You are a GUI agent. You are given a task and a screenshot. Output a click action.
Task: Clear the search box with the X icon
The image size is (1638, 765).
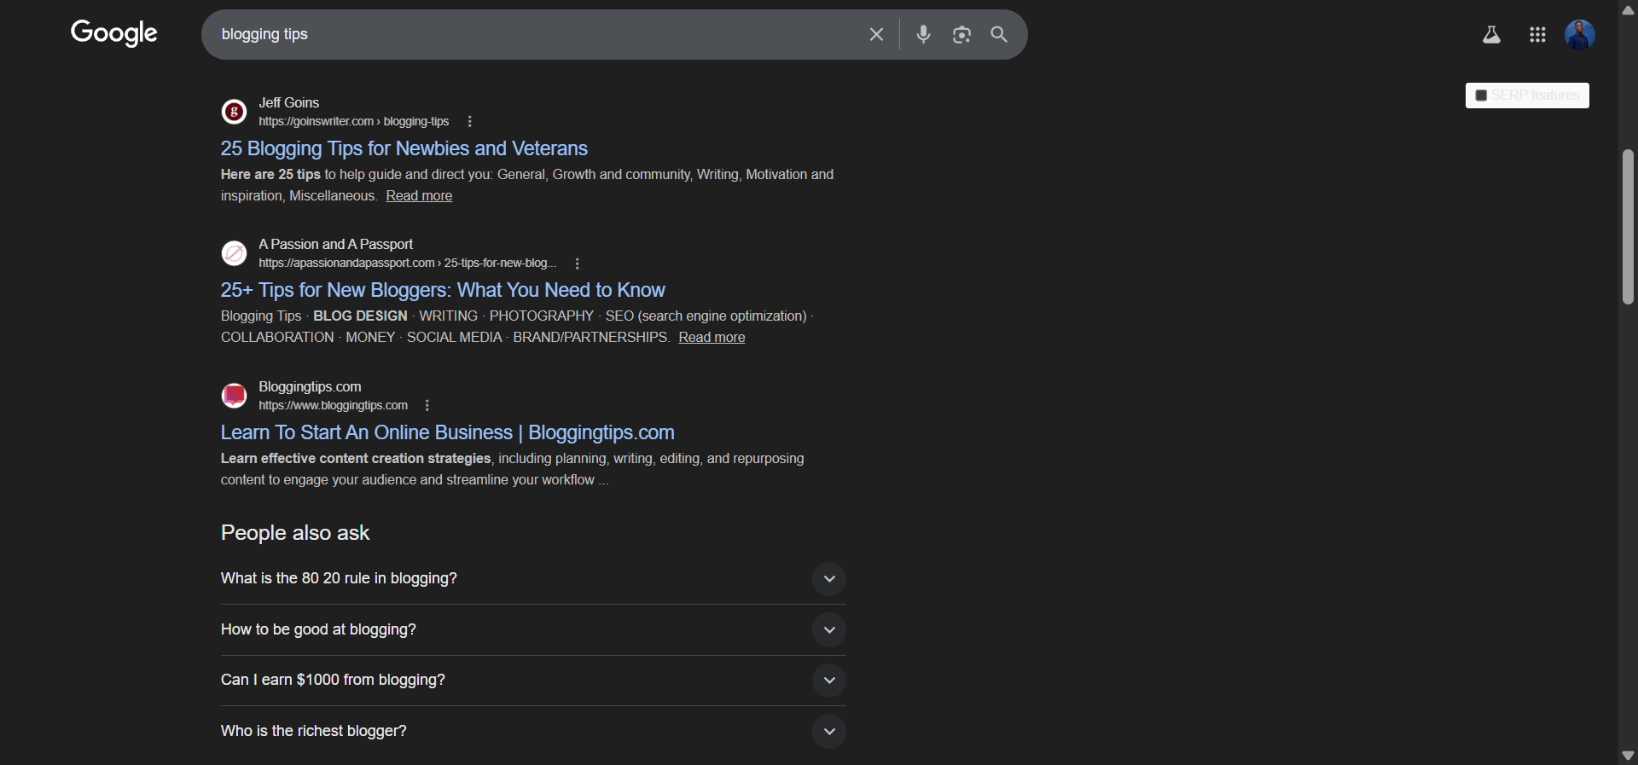876,34
